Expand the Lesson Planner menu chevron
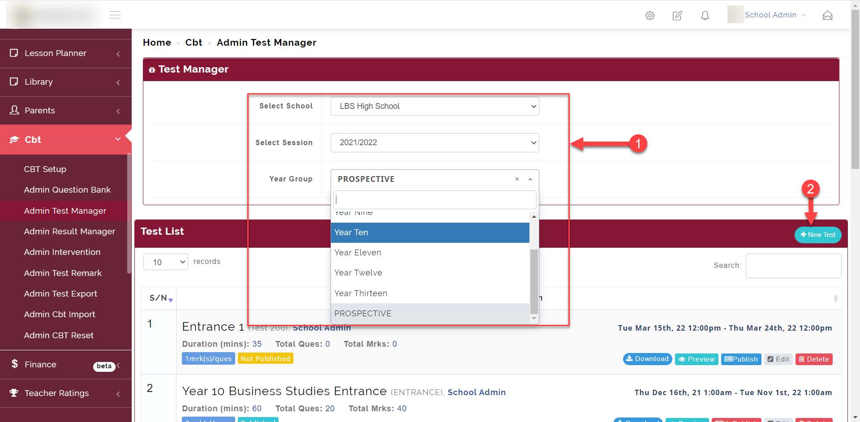860x422 pixels. tap(118, 54)
